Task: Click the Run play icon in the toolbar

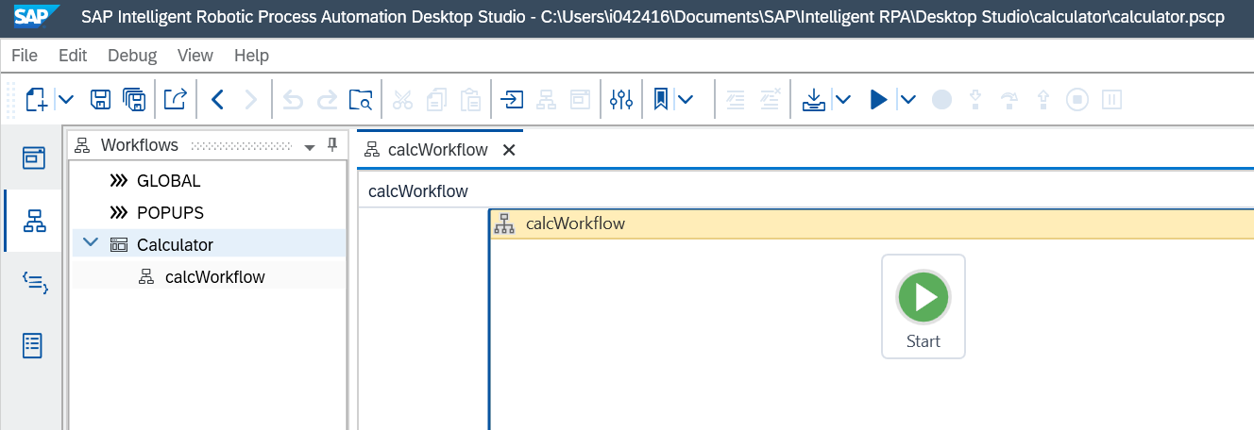Action: click(878, 99)
